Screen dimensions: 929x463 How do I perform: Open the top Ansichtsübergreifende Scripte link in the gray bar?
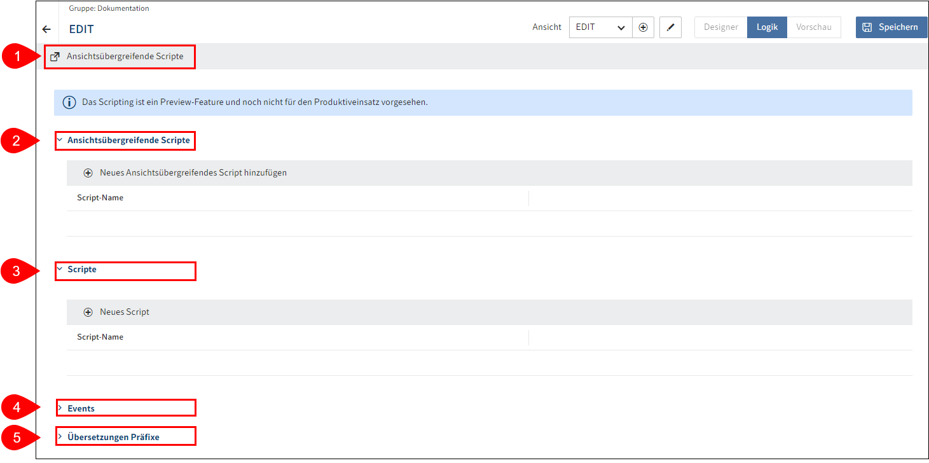(125, 57)
